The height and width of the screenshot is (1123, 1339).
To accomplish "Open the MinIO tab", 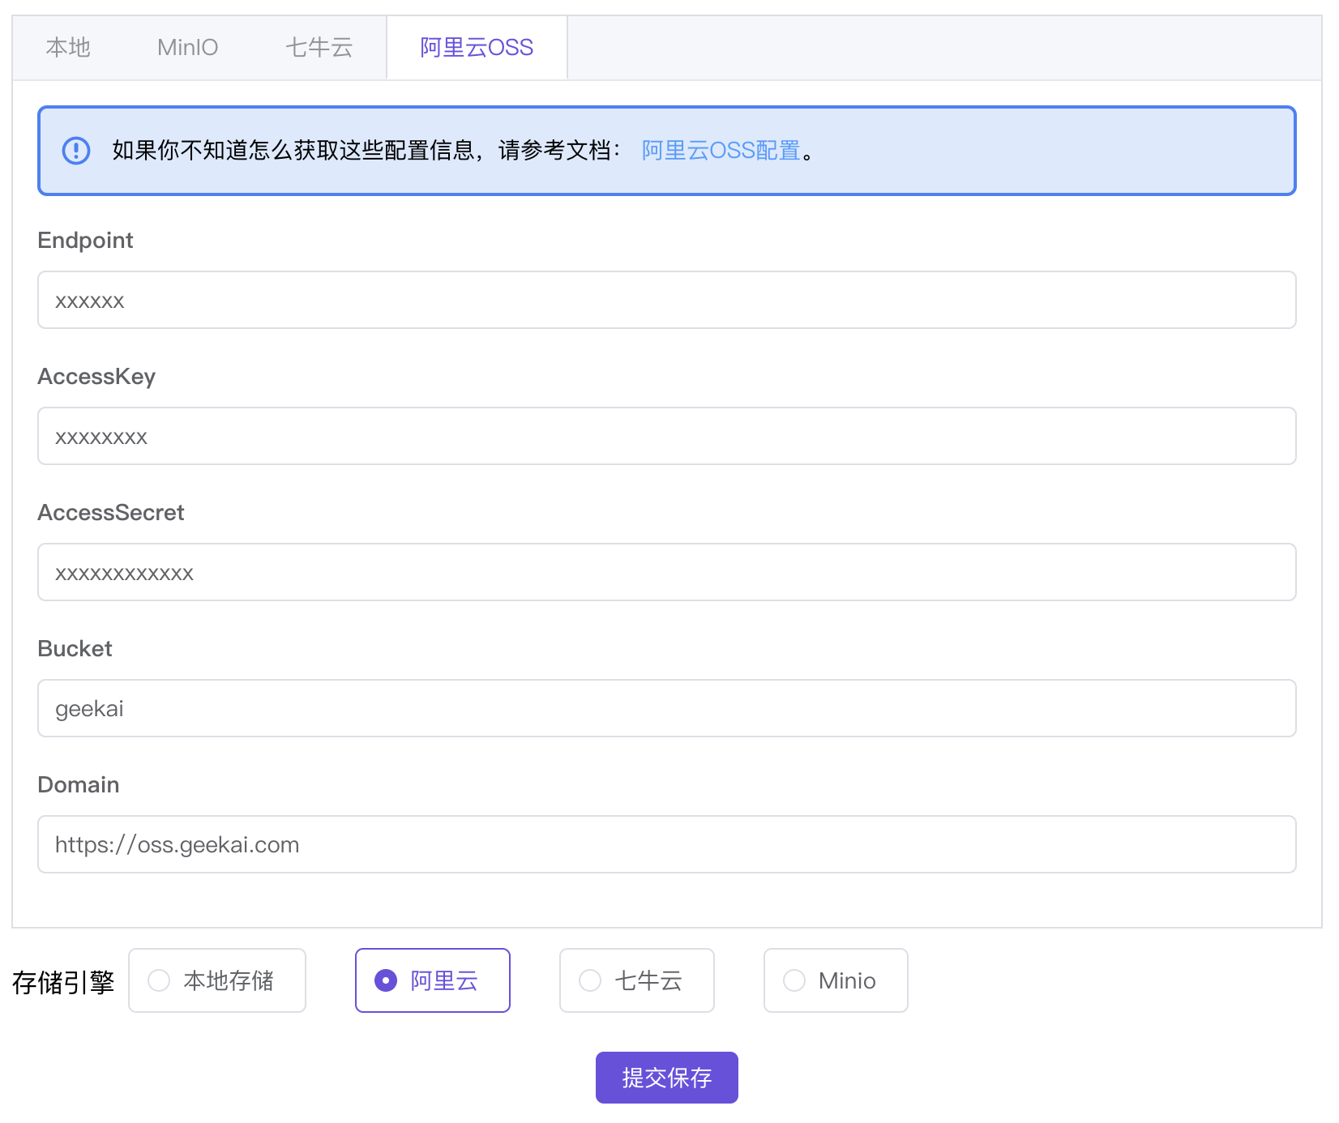I will [x=187, y=48].
